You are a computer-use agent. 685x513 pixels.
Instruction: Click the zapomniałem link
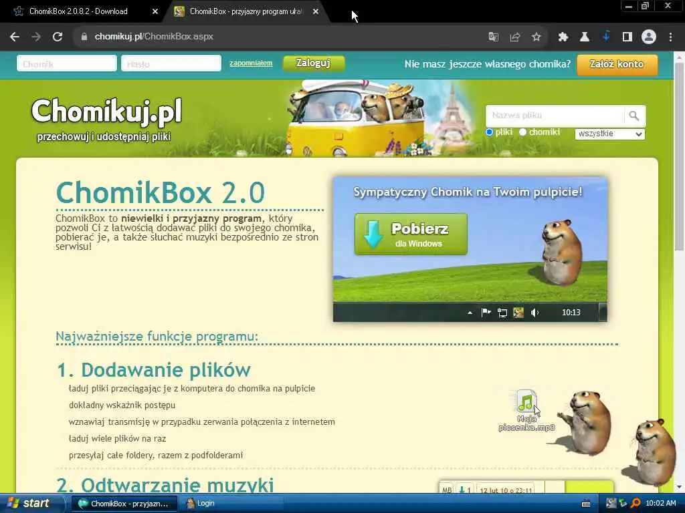coord(251,63)
